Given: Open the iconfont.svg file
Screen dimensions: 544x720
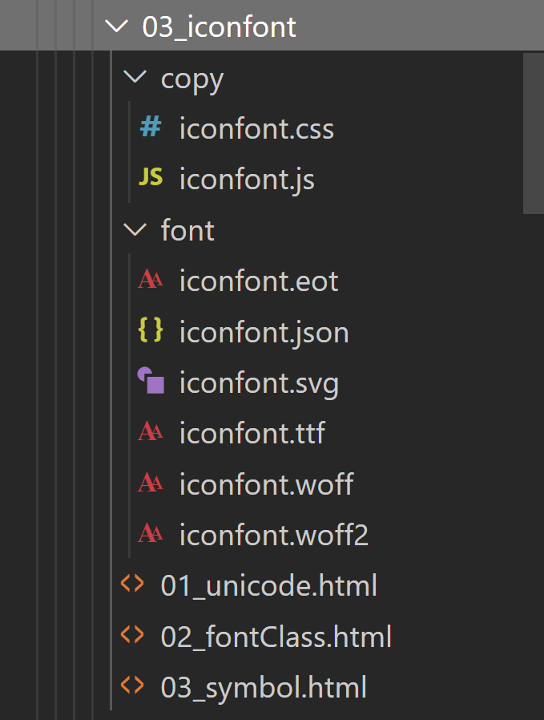Looking at the screenshot, I should pos(258,382).
